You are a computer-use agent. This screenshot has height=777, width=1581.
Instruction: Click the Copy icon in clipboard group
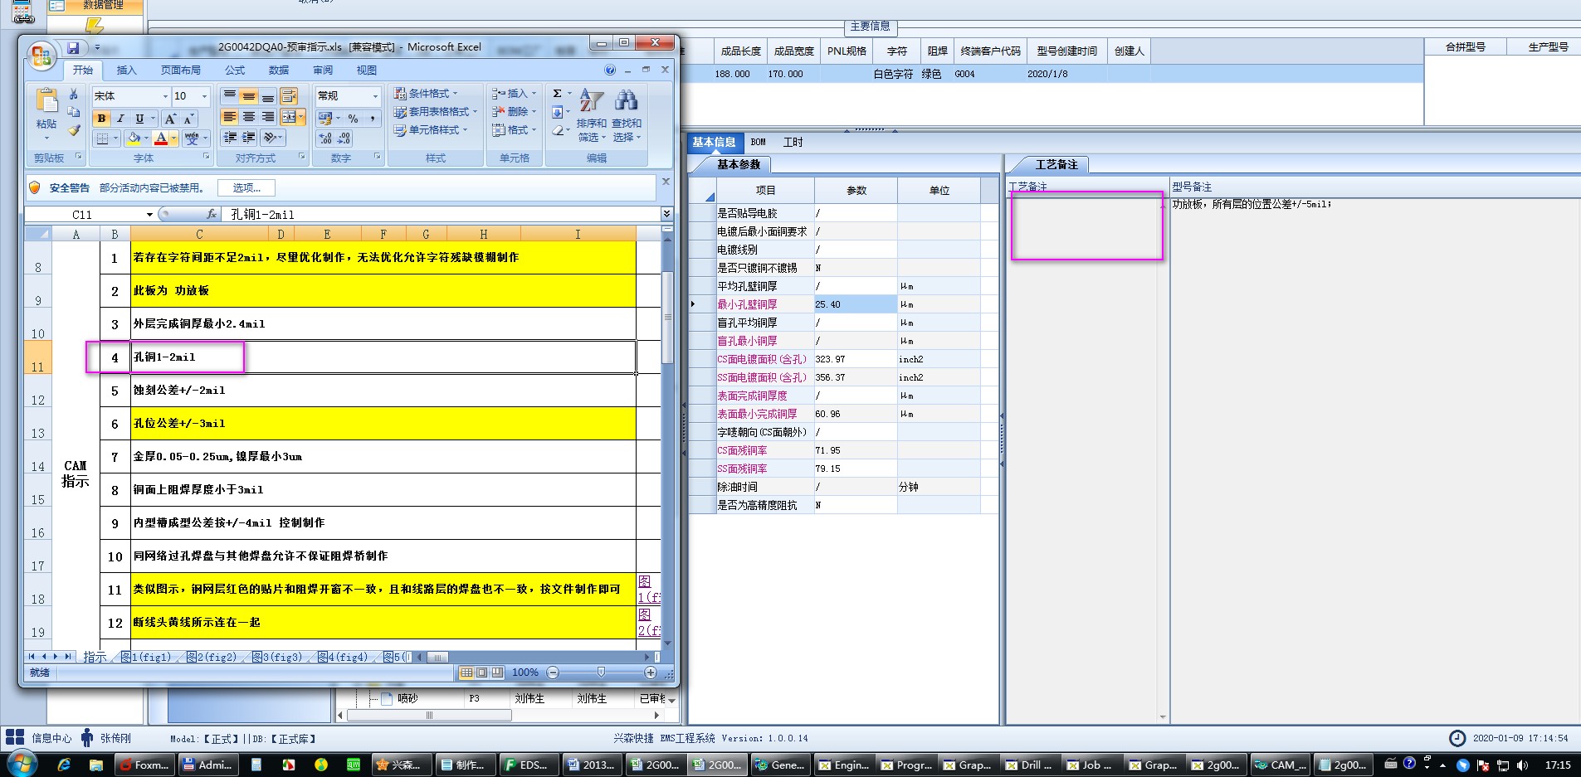(x=74, y=112)
